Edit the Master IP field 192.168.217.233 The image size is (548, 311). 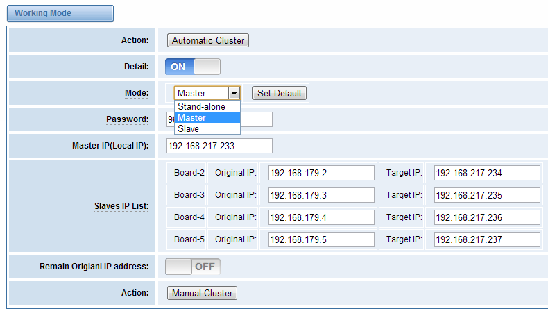(219, 146)
